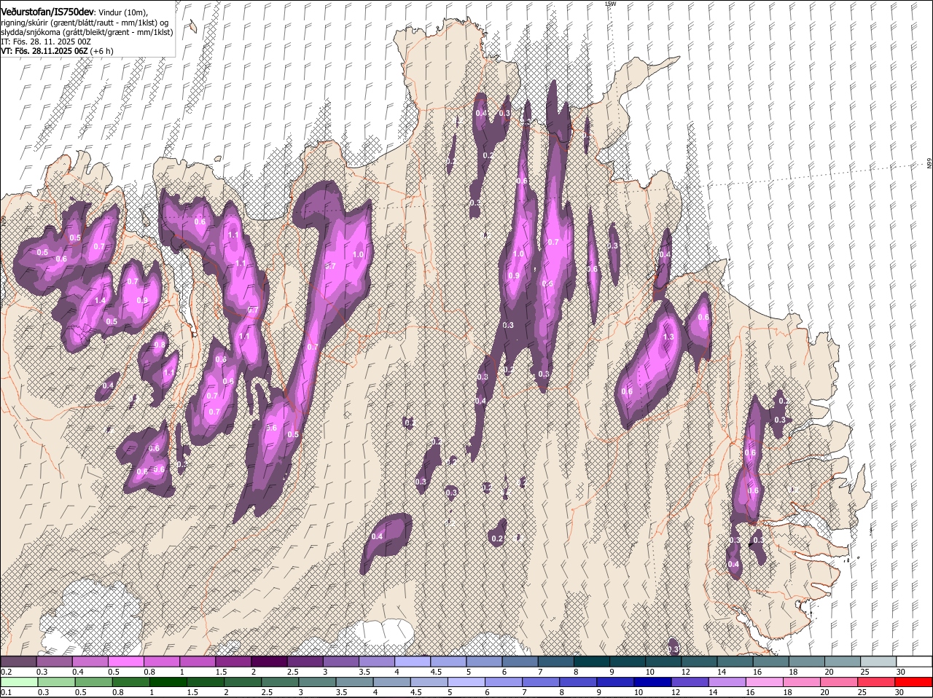
Task: Click the '30' label in the bottom legend row
Action: tap(899, 692)
